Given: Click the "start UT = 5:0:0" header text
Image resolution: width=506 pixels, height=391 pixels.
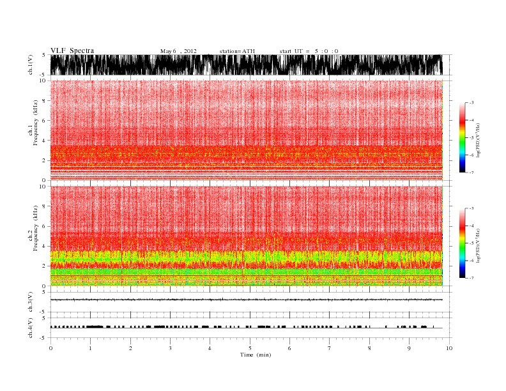Looking at the screenshot, I should click(x=309, y=51).
